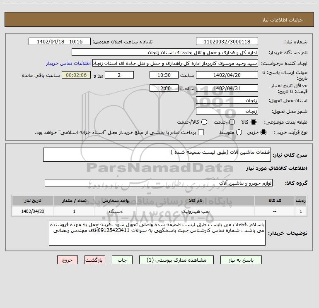The image size is (319, 308).
Task: Click the گروه کالا label
Action: click(296, 183)
